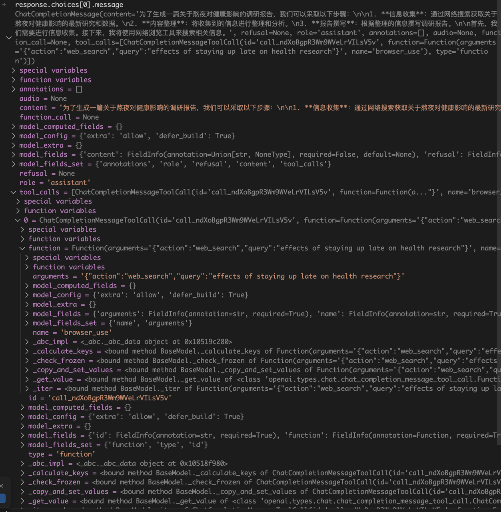Viewport: 501px width, 512px height.
Task: Collapse the tool_calls list node
Action: [14, 192]
